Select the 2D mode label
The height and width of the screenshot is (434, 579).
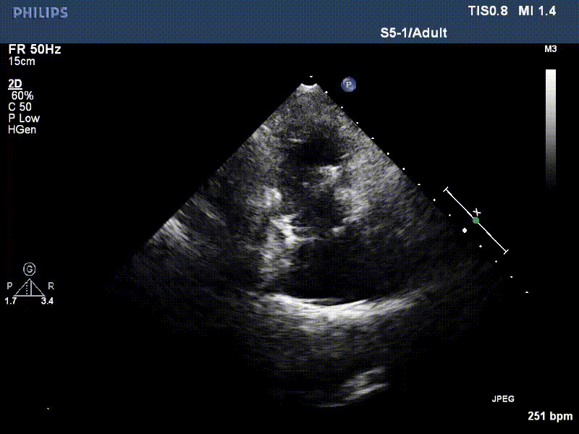pyautogui.click(x=14, y=84)
